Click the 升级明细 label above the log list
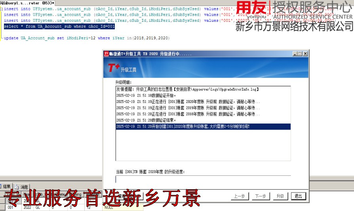The width and height of the screenshot is (354, 211). [x=123, y=82]
